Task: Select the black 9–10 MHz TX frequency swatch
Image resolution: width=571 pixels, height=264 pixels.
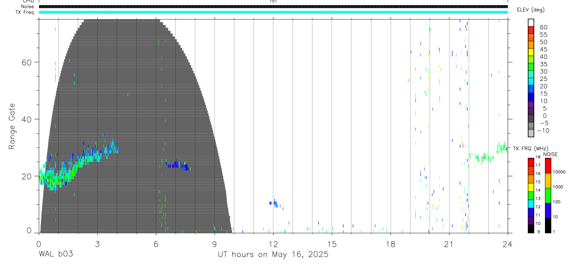Action: 531,229
